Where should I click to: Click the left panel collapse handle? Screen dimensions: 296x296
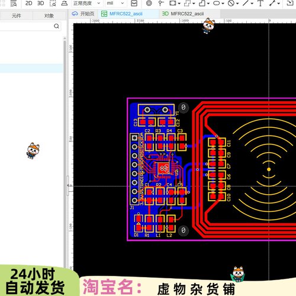(67, 185)
